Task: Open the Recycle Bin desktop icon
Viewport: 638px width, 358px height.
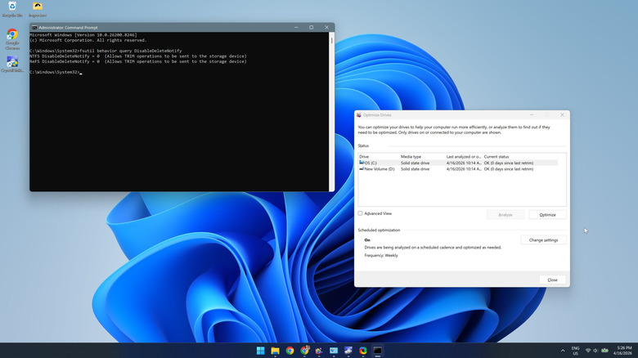Action: pyautogui.click(x=12, y=9)
